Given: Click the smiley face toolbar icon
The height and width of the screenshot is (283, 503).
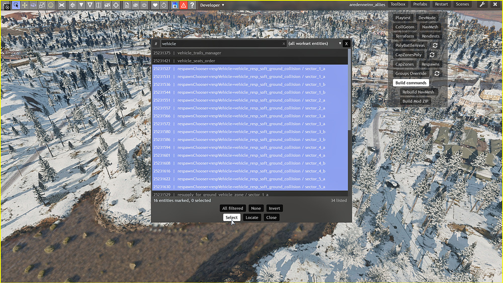Looking at the screenshot, I should coord(51,5).
